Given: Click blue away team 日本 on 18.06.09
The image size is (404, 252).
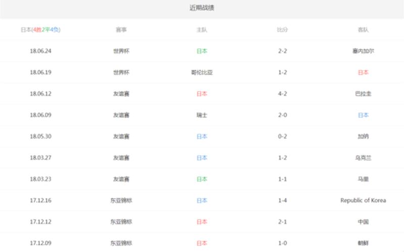Looking at the screenshot, I should [363, 115].
